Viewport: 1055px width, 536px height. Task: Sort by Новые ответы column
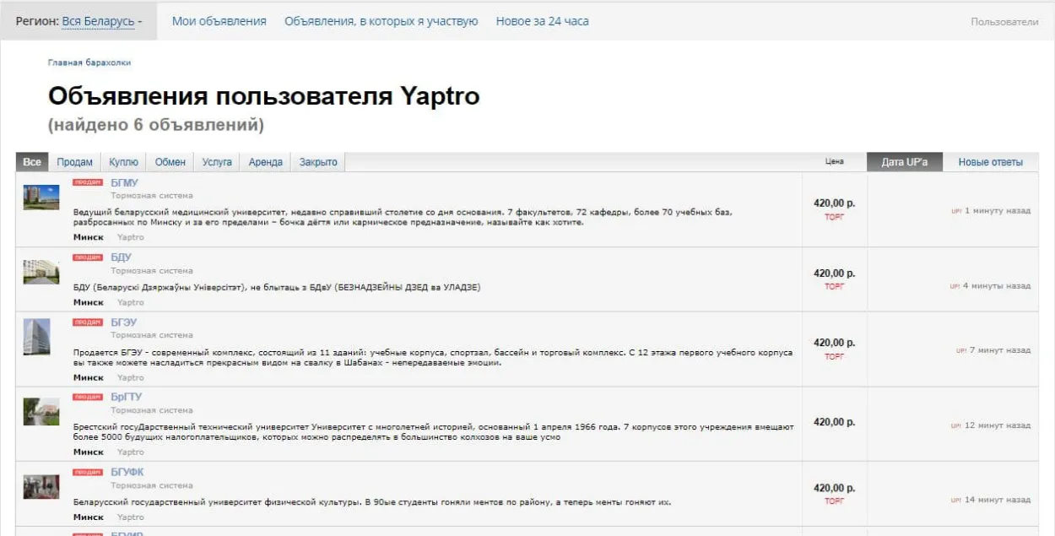pyautogui.click(x=991, y=162)
